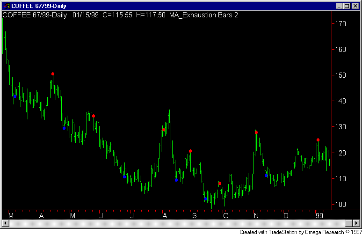Click the 130 price axis label
Image resolution: width=362 pixels, height=235 pixels.
tap(340, 127)
